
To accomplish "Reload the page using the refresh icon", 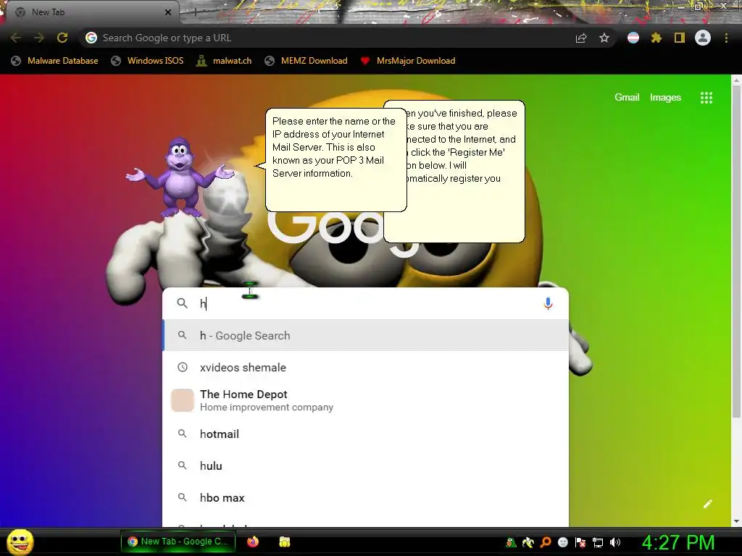I will (62, 38).
